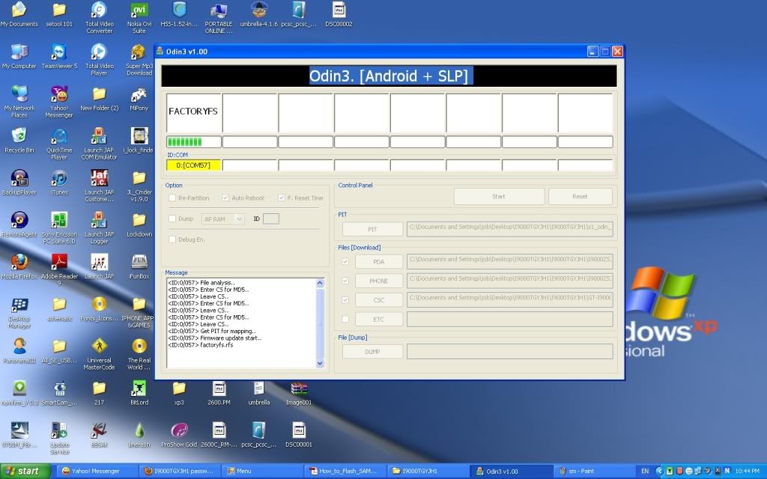The width and height of the screenshot is (767, 479).
Task: Open the Universal MasterCode shortcut
Action: 100,354
